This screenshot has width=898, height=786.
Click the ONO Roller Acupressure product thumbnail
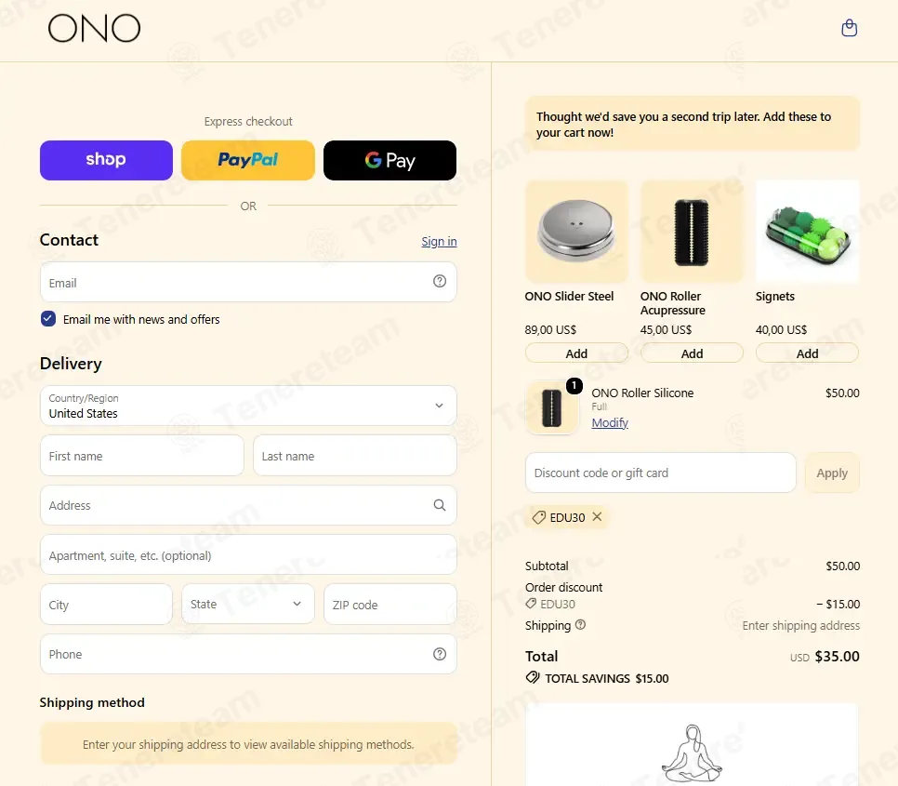[692, 232]
